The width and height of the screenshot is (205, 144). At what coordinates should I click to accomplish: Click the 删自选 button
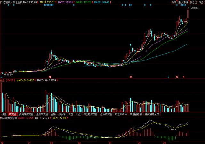[193, 2]
